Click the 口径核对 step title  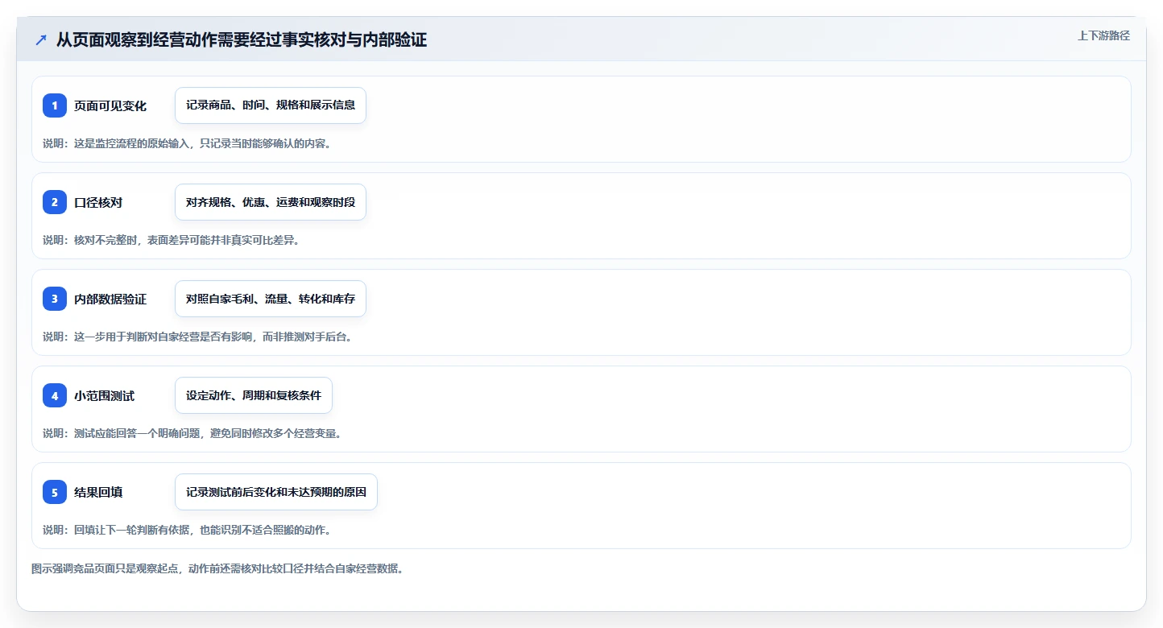pos(98,203)
